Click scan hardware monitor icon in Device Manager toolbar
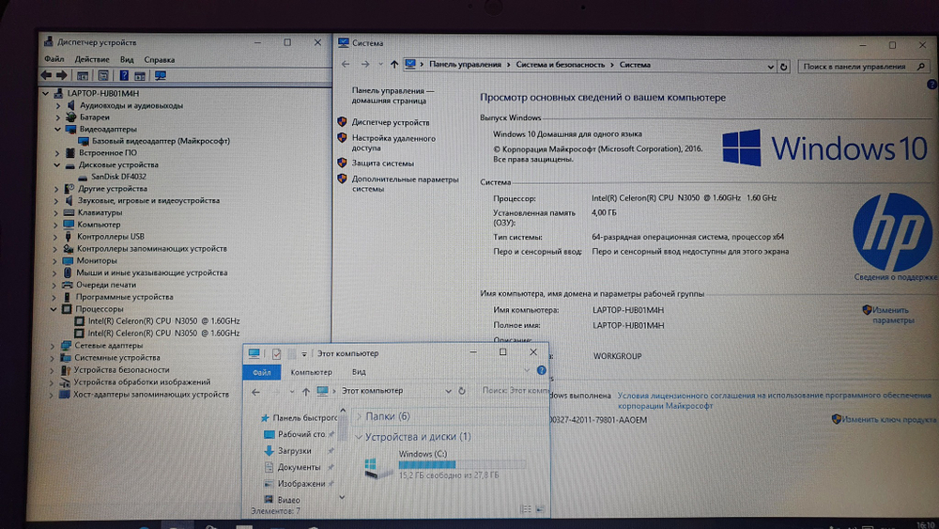 [x=160, y=75]
